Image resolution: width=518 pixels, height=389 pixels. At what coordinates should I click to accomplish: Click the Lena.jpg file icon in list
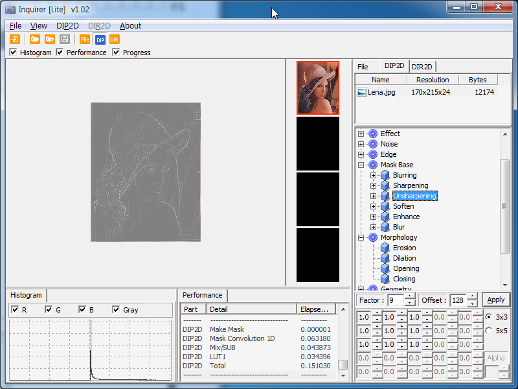(x=362, y=92)
